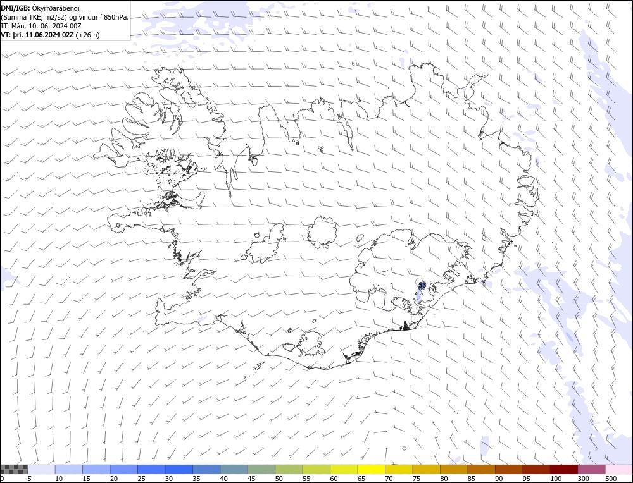
Task: Click the lemon swatch between 60 and 65
Action: (x=344, y=469)
